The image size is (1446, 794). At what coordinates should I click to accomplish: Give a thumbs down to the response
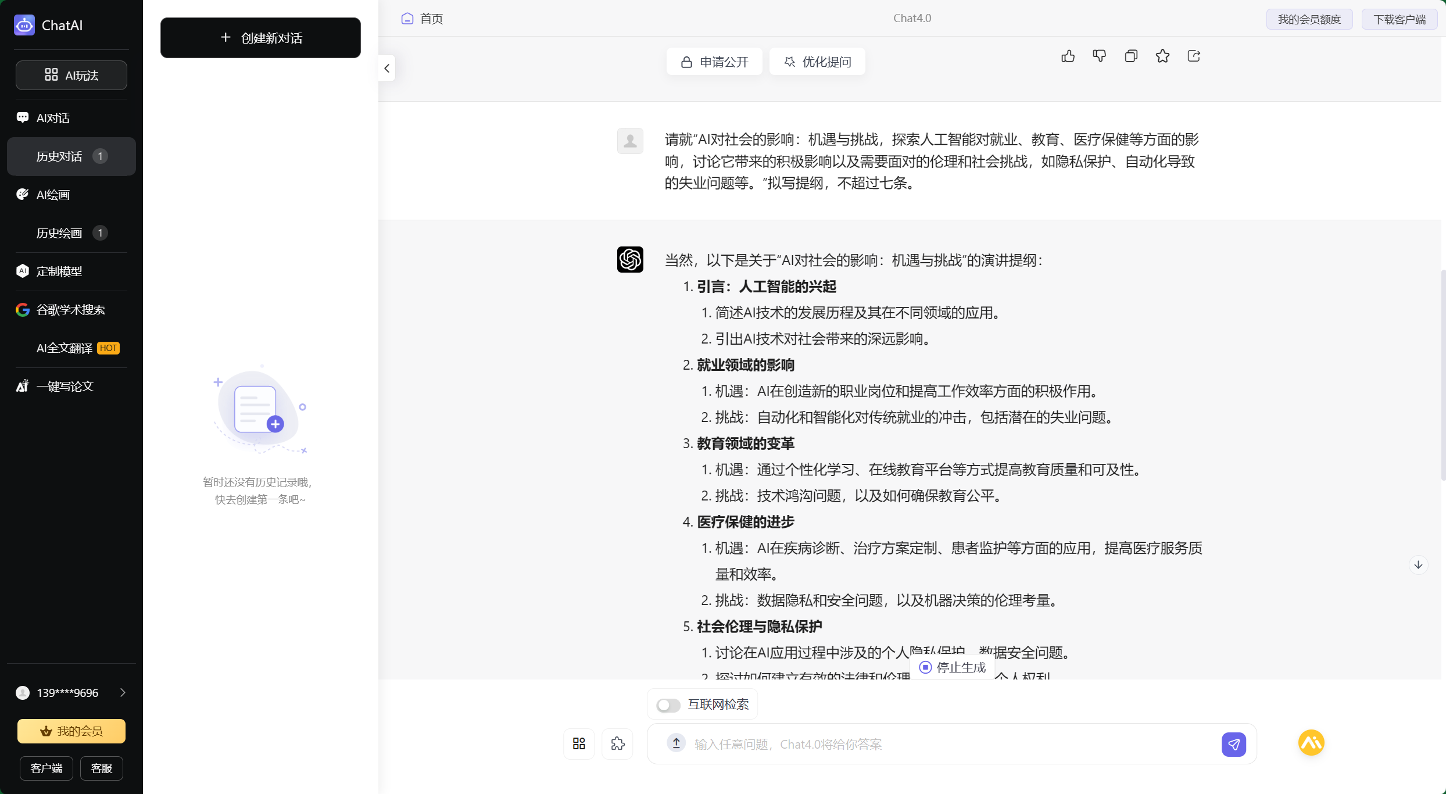coord(1100,55)
